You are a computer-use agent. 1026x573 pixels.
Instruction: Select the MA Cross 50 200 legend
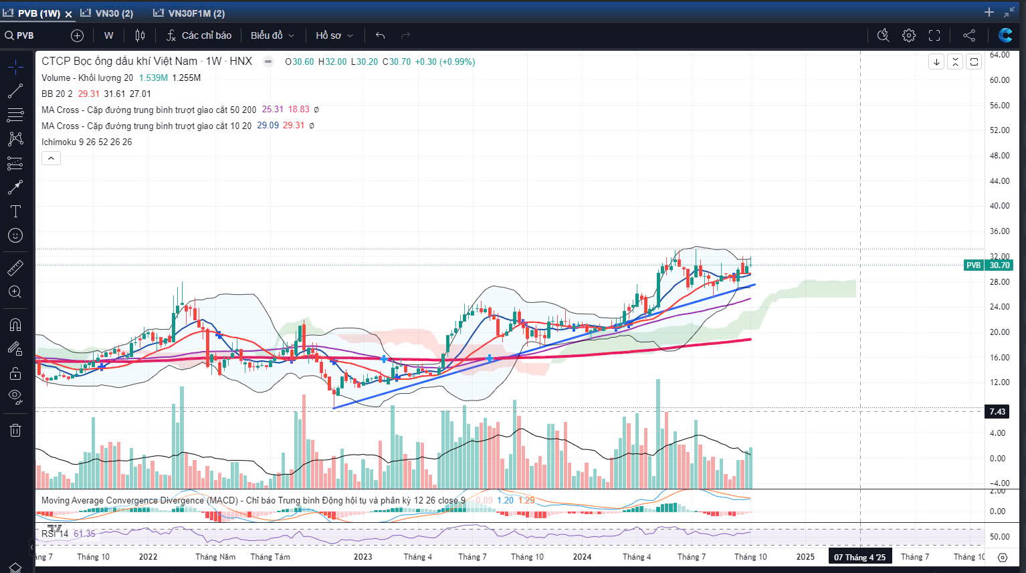pos(148,110)
